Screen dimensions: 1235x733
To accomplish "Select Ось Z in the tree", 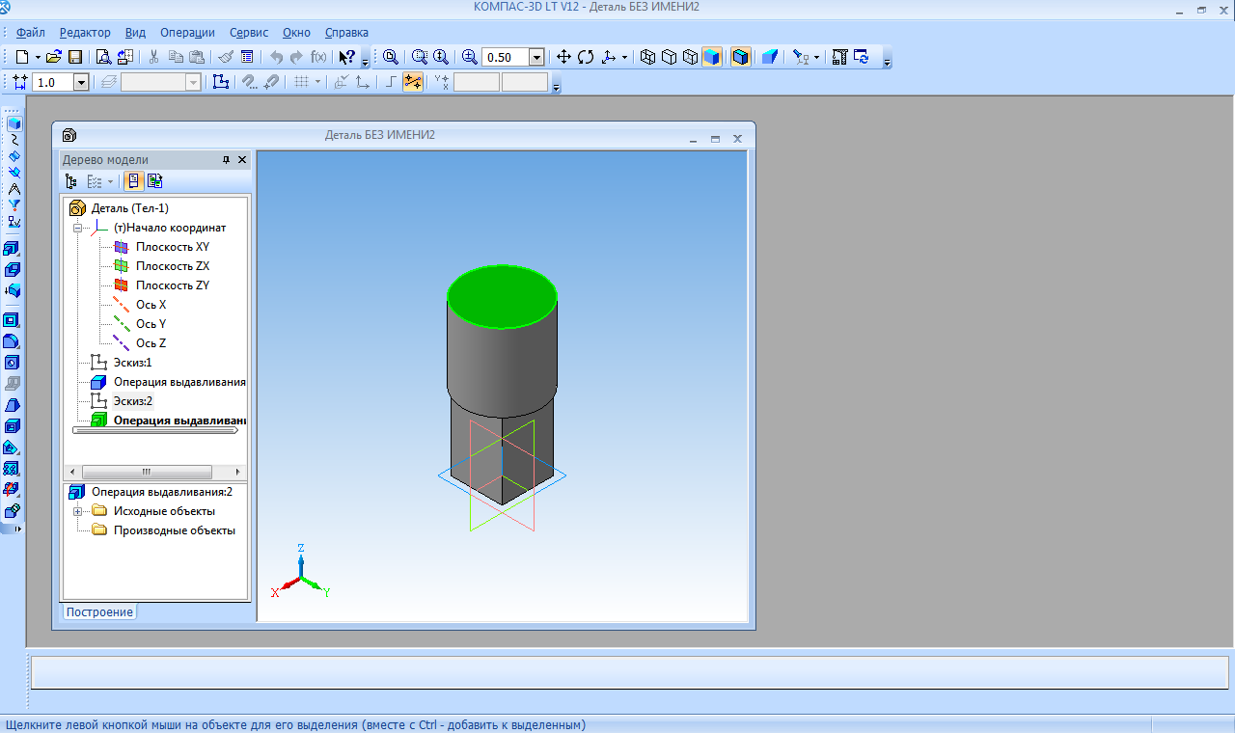I will pyautogui.click(x=151, y=343).
